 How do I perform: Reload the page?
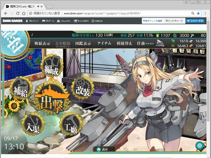pyautogui.click(x=18, y=13)
